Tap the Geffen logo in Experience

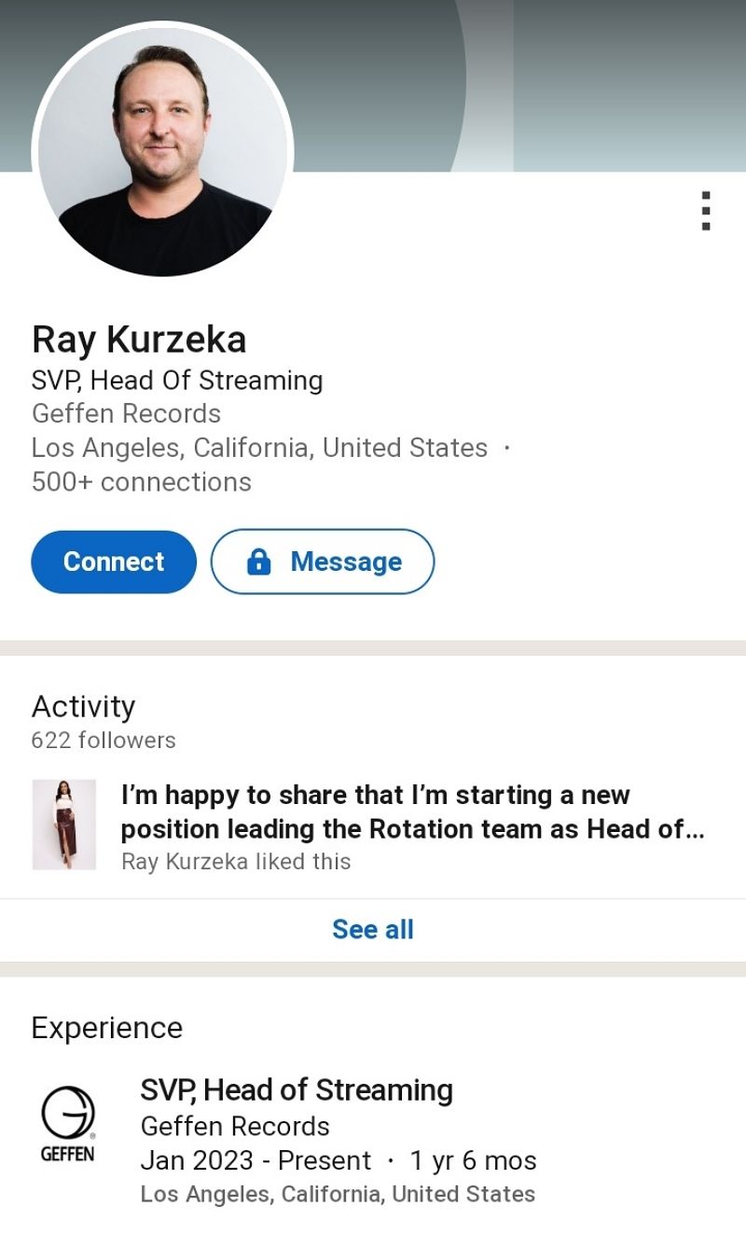[67, 1124]
